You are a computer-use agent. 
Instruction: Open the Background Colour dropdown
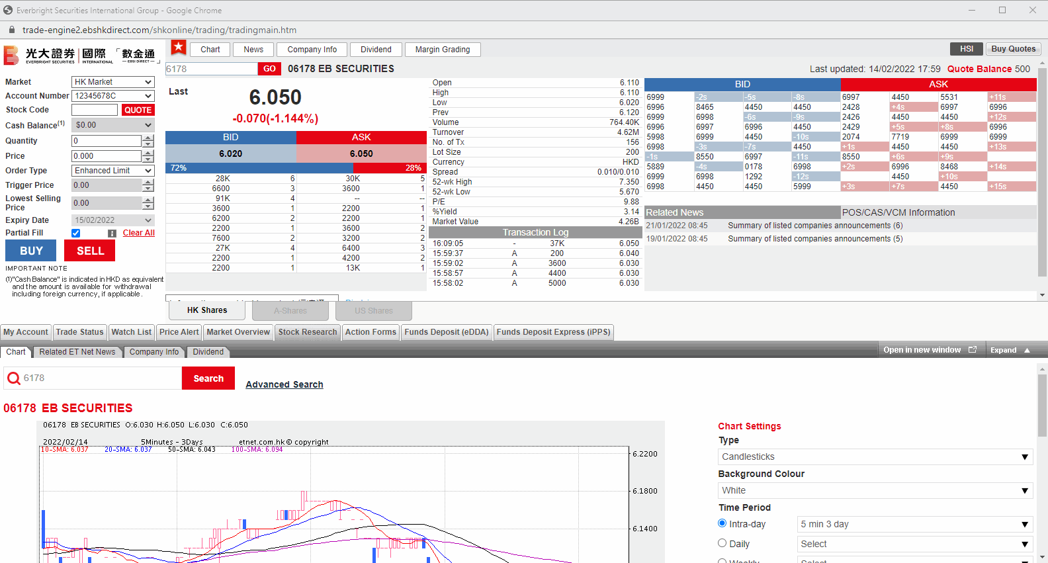pyautogui.click(x=875, y=491)
